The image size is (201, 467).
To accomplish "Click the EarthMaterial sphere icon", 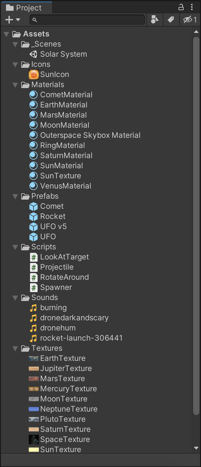I will pos(33,105).
